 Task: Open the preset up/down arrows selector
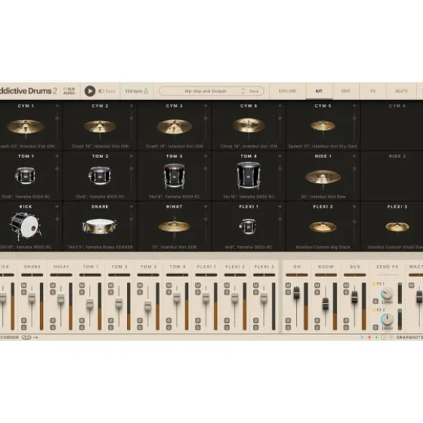[243, 91]
